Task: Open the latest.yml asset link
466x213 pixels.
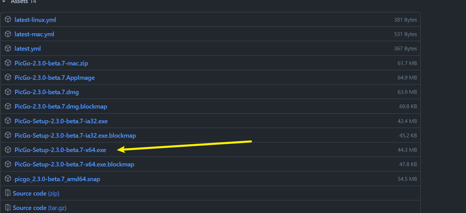Action: pyautogui.click(x=28, y=49)
